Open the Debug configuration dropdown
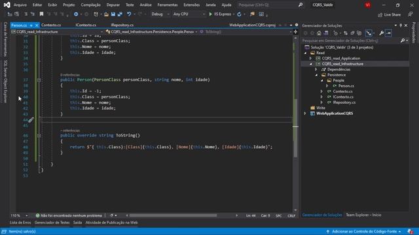The width and height of the screenshot is (419, 235). pyautogui.click(x=160, y=14)
